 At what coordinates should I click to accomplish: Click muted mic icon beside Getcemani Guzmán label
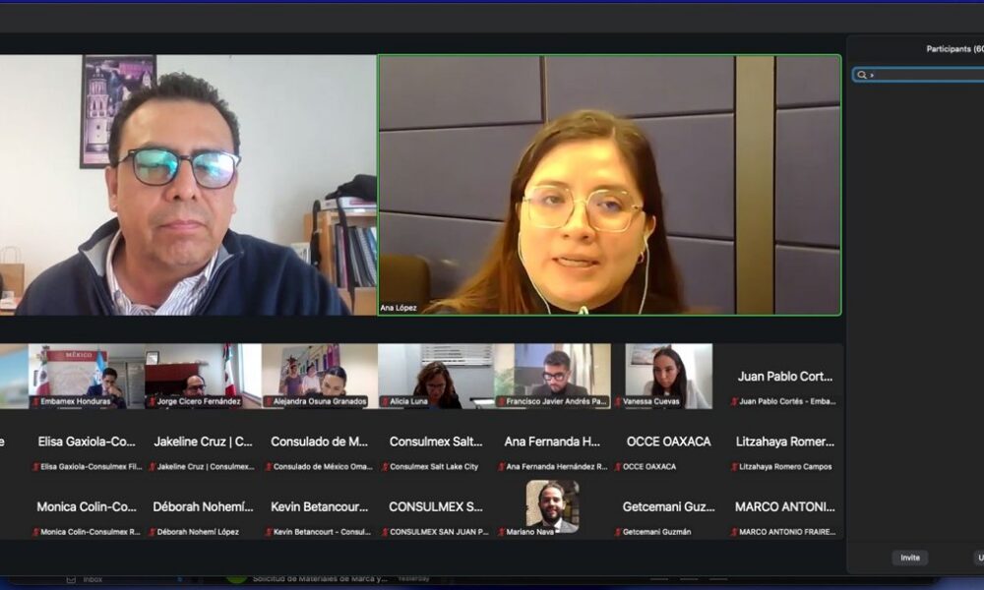[618, 532]
